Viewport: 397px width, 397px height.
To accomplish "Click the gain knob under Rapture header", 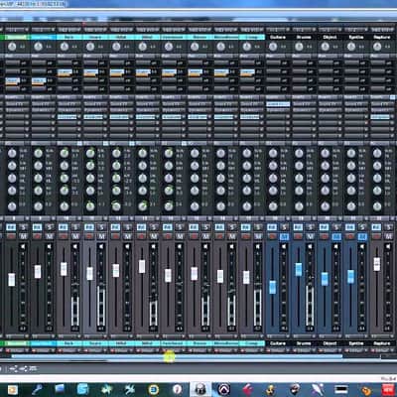I will [x=377, y=47].
